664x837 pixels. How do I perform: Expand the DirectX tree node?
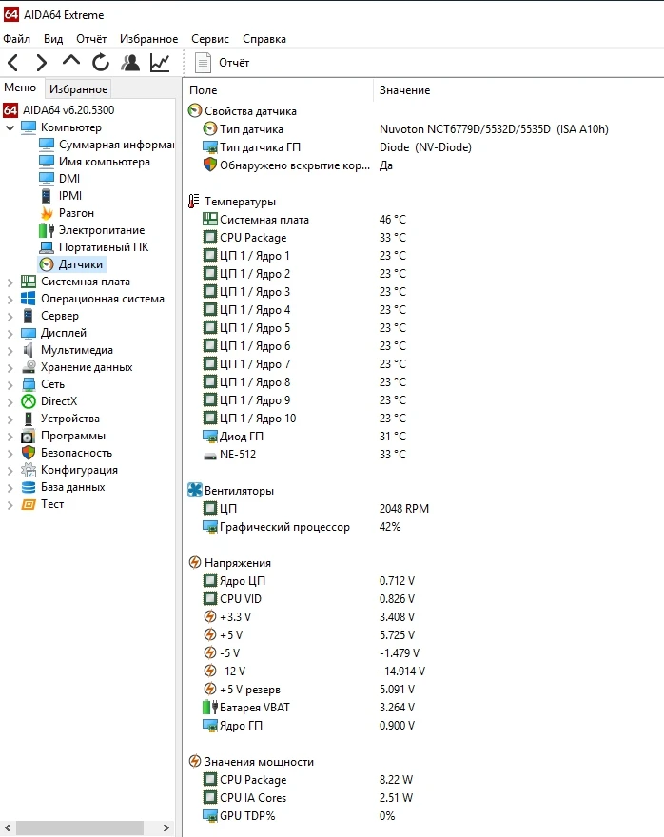(x=10, y=402)
